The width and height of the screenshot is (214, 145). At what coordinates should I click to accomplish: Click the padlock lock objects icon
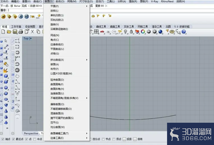click(131, 32)
